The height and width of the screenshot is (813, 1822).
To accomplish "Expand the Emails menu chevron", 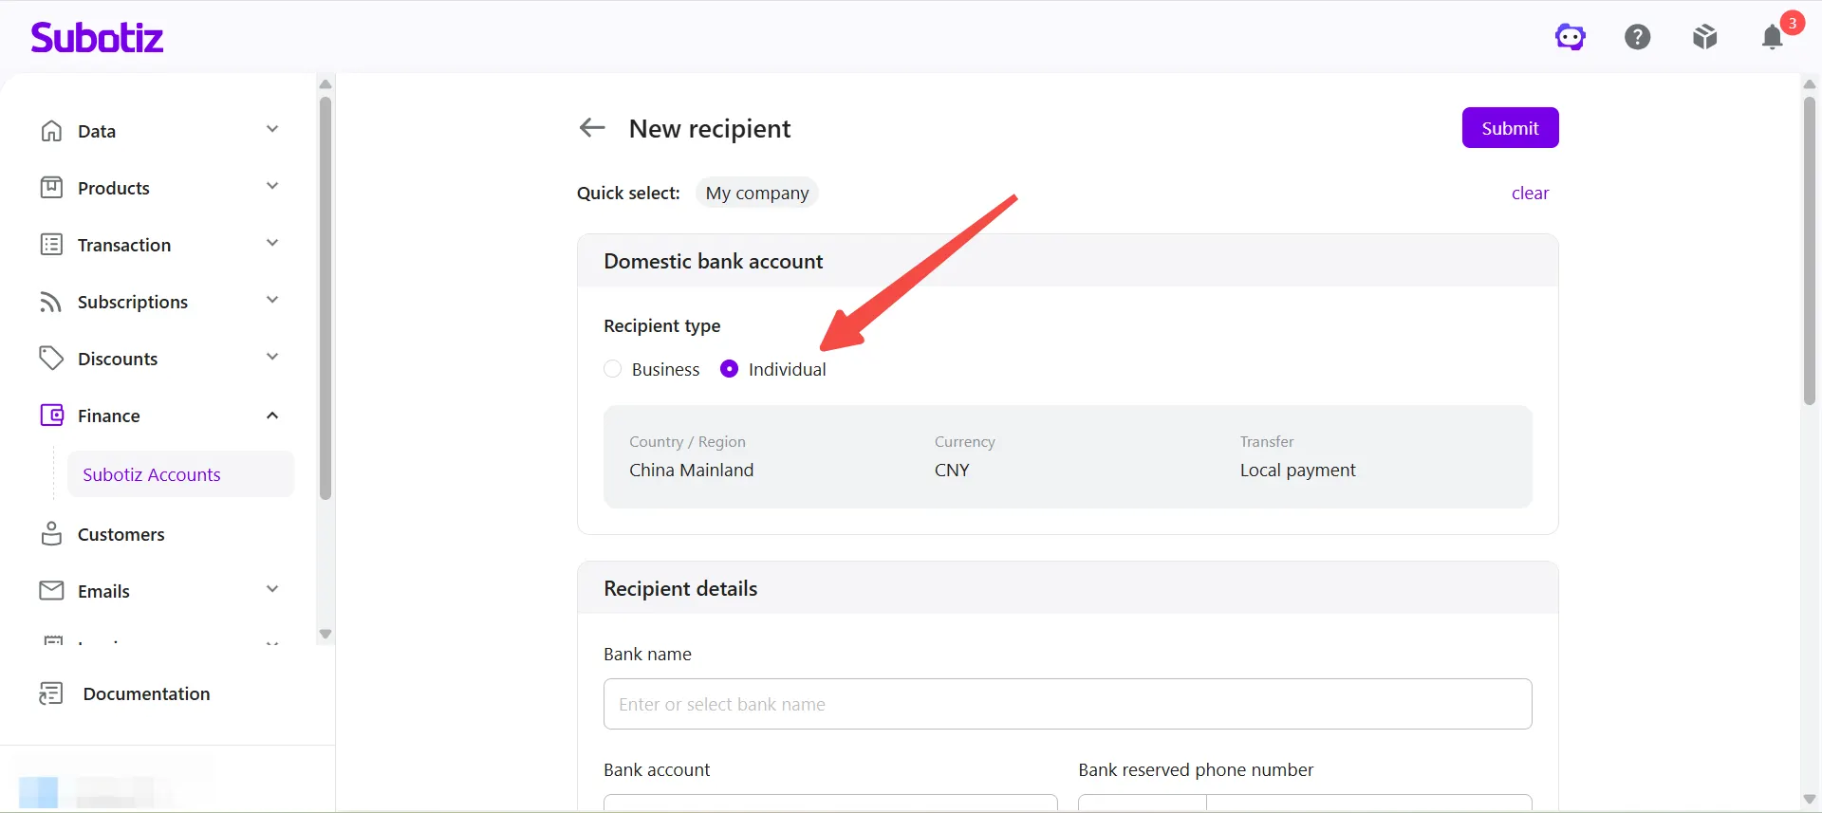I will [272, 589].
